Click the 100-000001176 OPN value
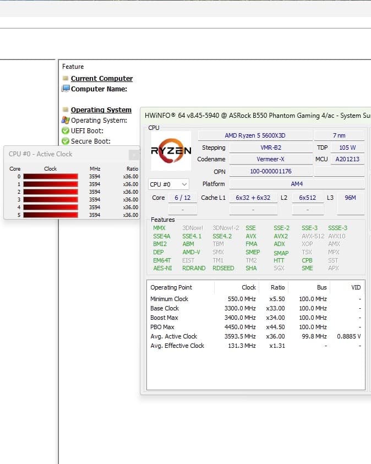The image size is (371, 464). (x=271, y=171)
